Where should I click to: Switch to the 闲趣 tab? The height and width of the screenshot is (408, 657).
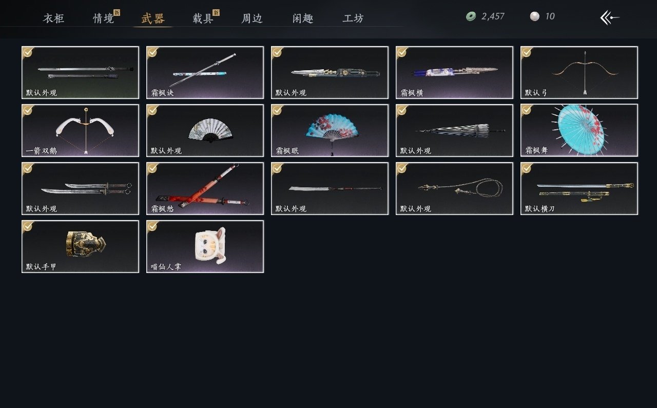tap(303, 18)
